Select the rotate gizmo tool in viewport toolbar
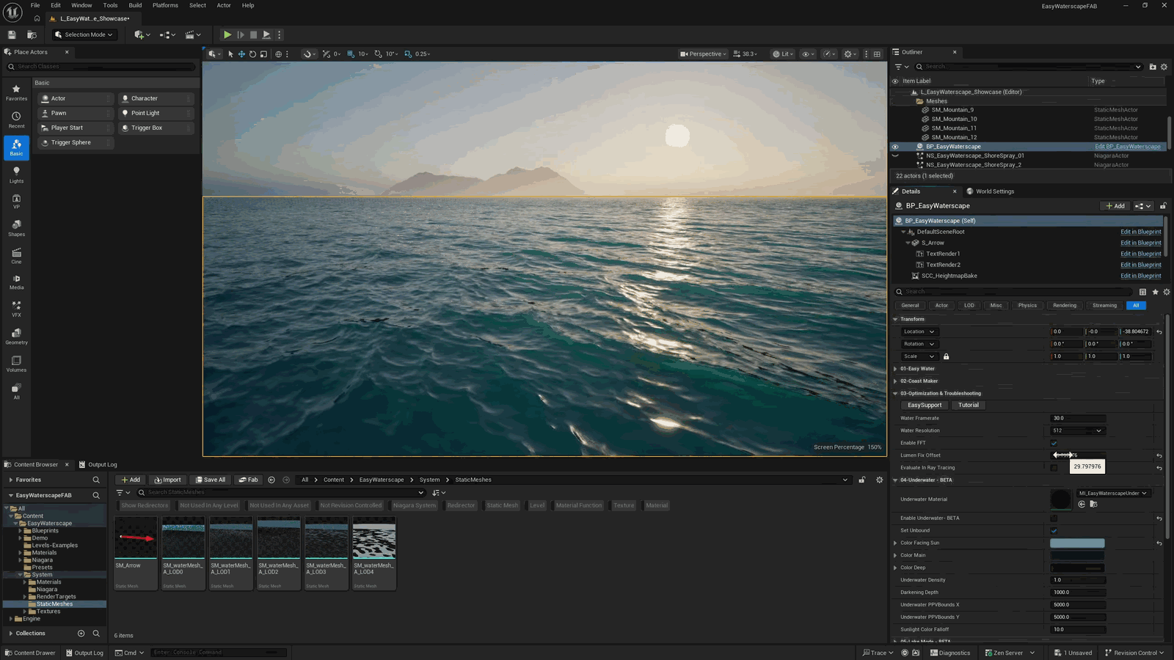Image resolution: width=1174 pixels, height=660 pixels. [x=252, y=54]
